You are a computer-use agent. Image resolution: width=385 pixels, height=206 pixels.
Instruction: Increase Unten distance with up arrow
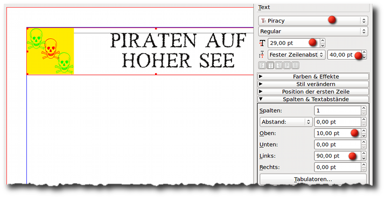363,142
